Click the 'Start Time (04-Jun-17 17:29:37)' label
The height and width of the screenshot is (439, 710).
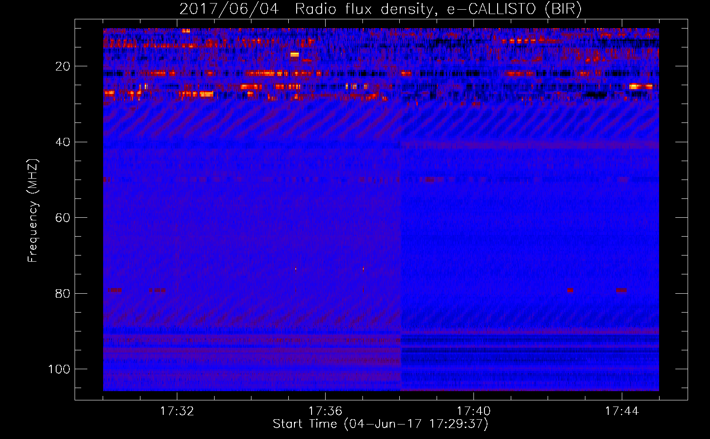(380, 424)
